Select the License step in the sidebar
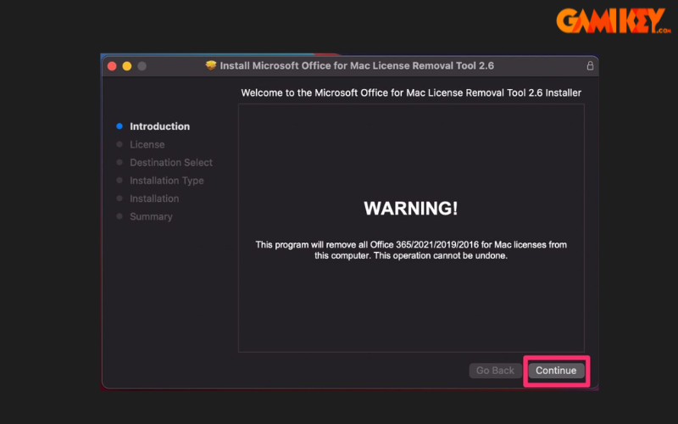This screenshot has height=424, width=678. tap(147, 145)
